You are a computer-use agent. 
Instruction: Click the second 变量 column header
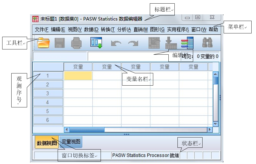[107, 67]
